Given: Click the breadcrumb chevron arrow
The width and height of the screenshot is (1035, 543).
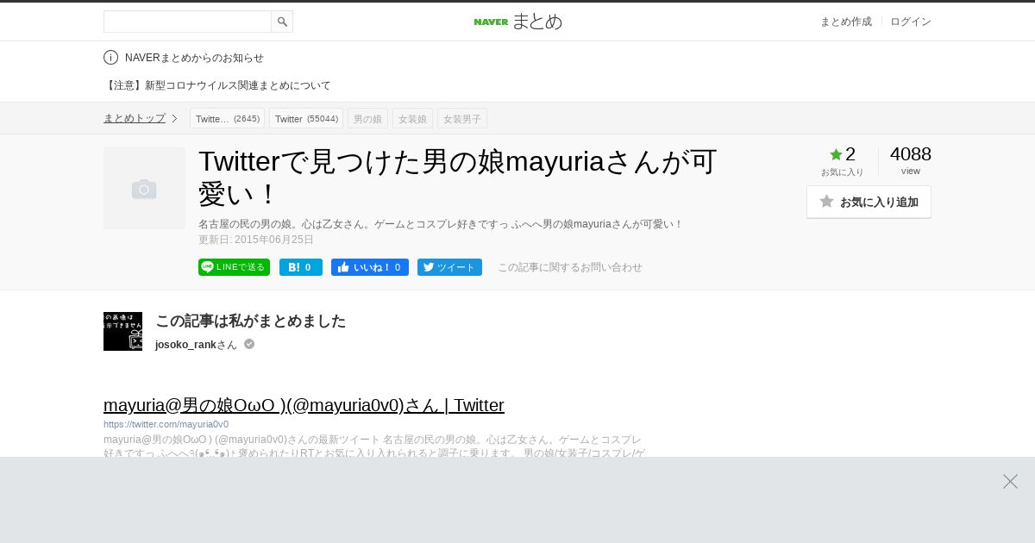Looking at the screenshot, I should 174,118.
